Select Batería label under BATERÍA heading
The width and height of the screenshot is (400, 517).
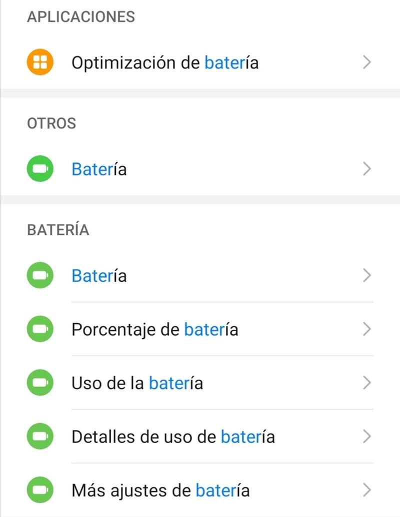coord(99,276)
